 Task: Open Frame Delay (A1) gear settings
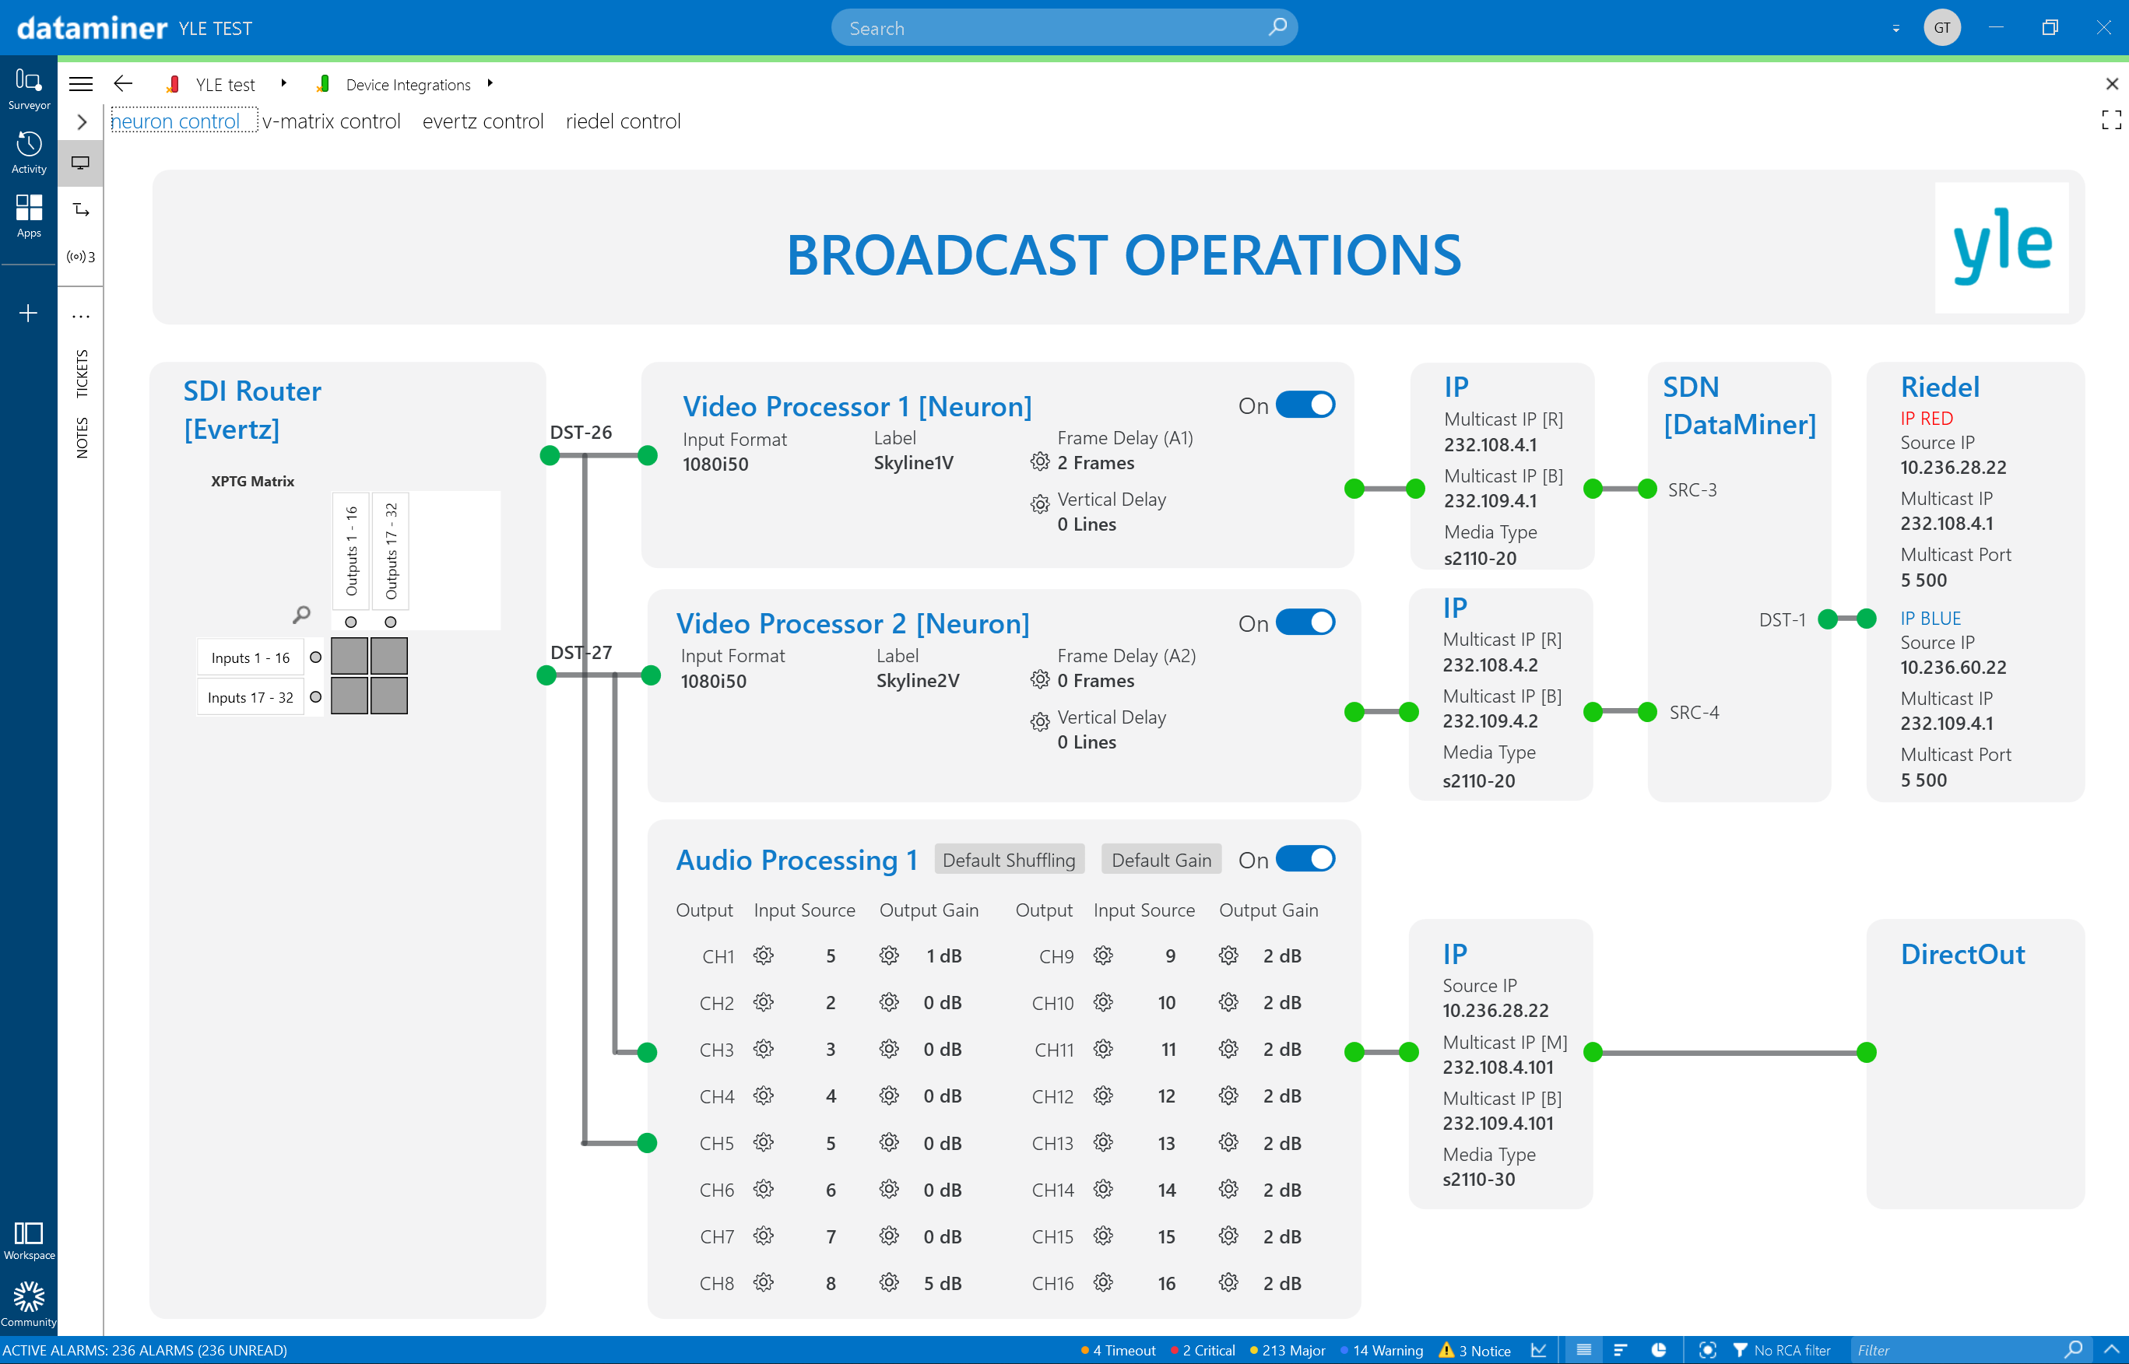coord(1040,461)
